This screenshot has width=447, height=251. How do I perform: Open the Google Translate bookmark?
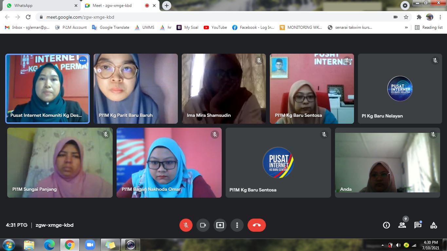[111, 27]
